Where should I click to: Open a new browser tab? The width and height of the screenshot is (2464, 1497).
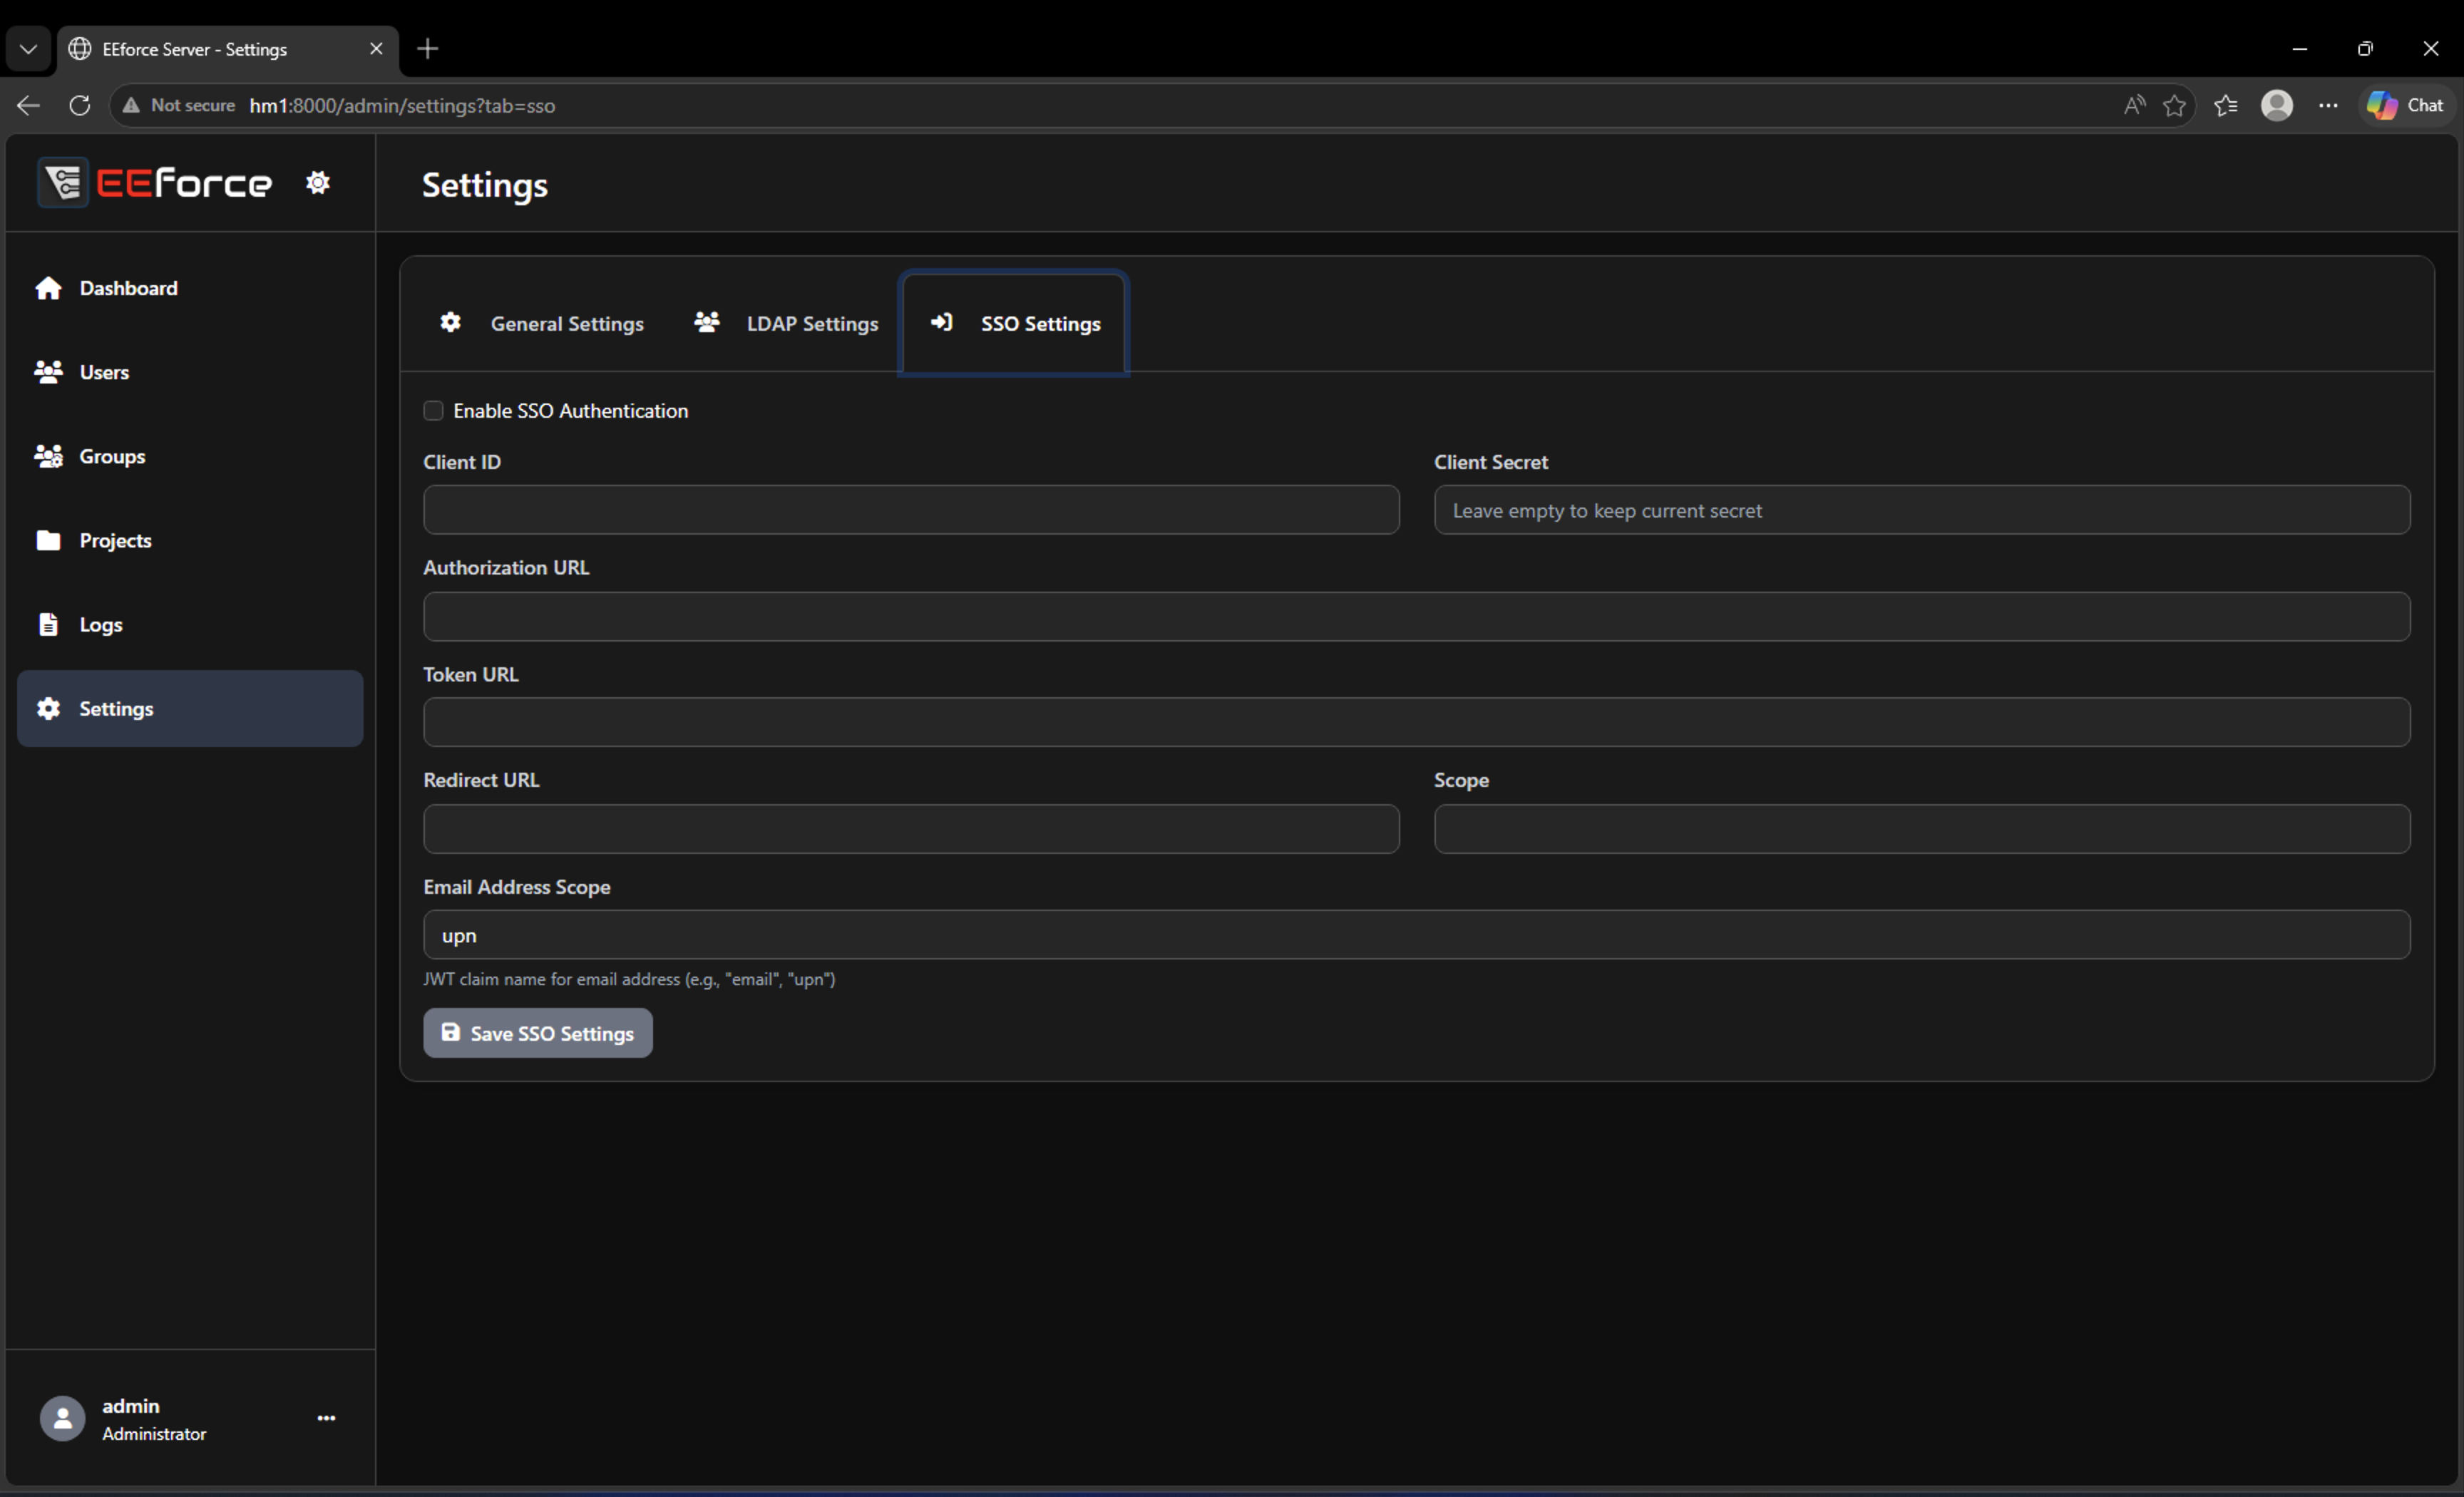428,49
